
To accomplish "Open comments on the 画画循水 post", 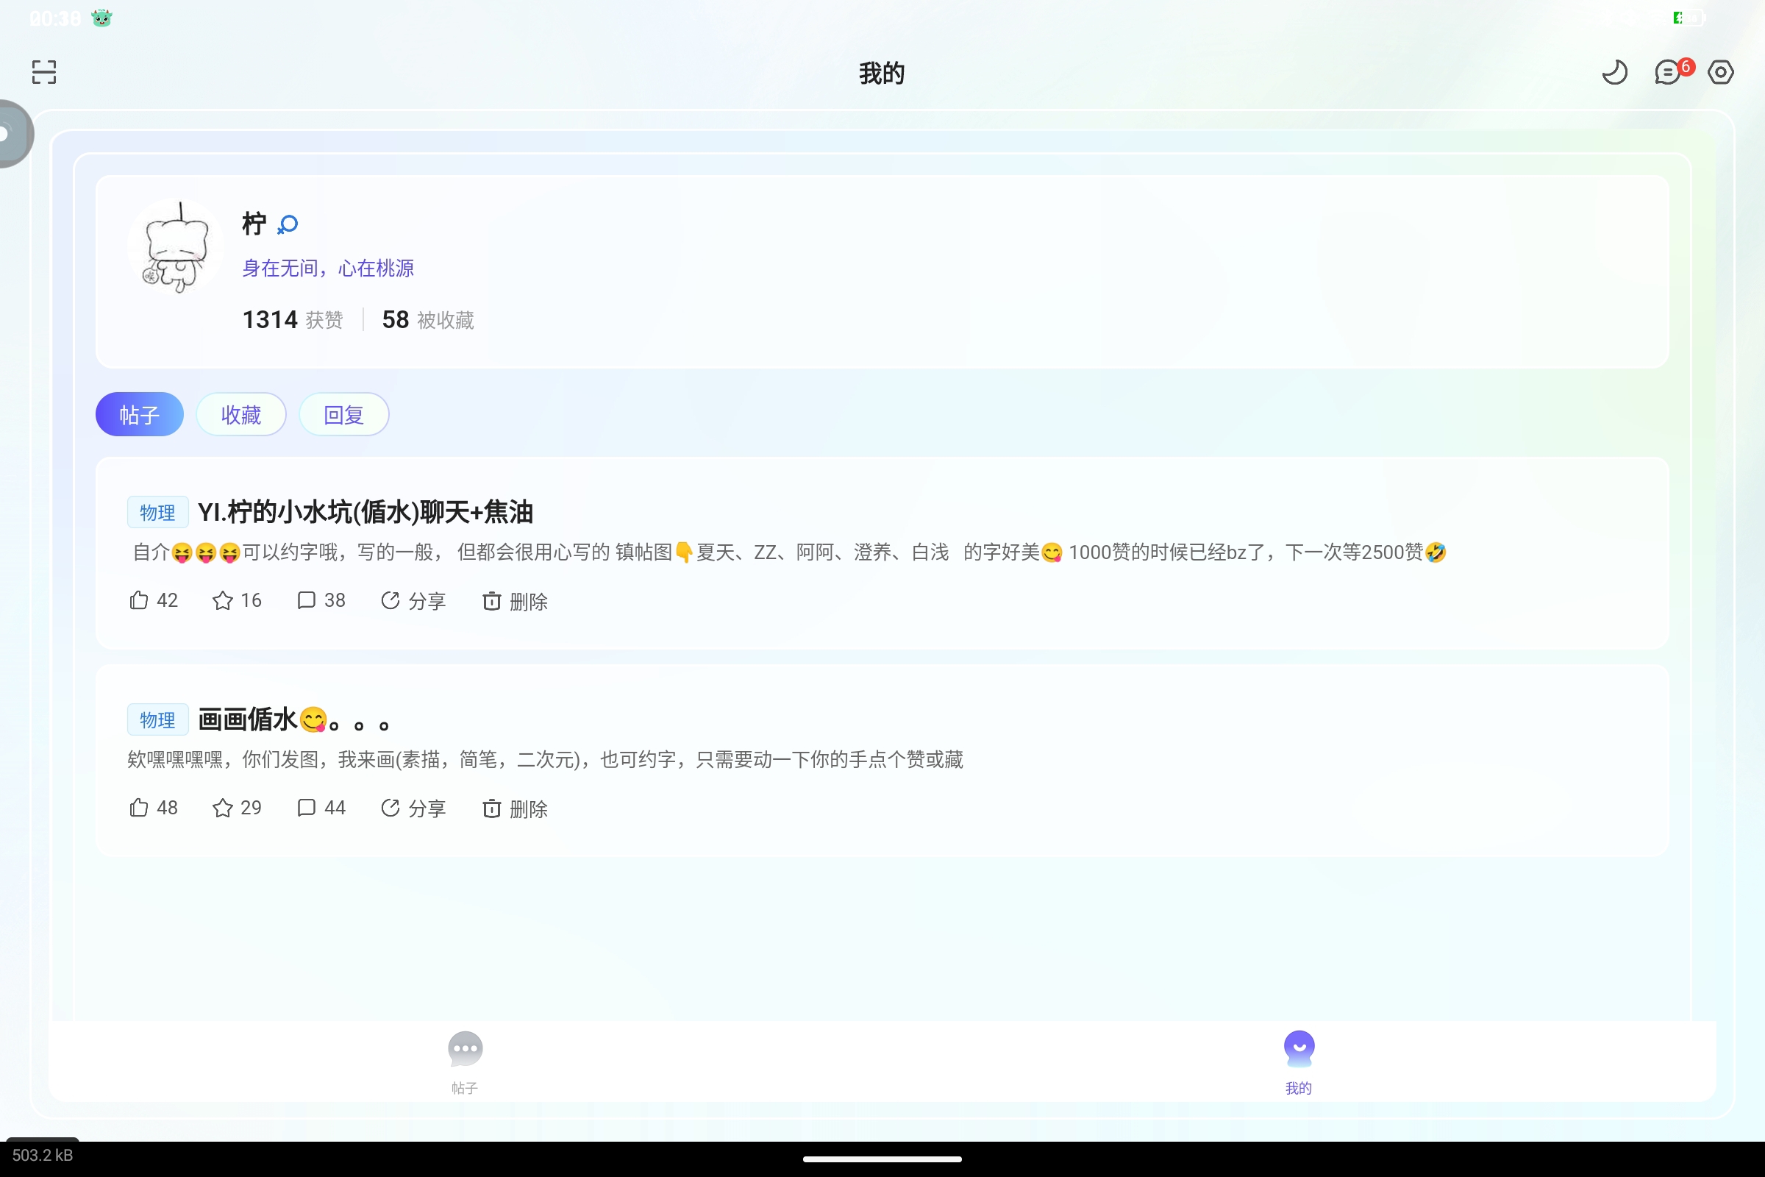I will click(x=321, y=808).
